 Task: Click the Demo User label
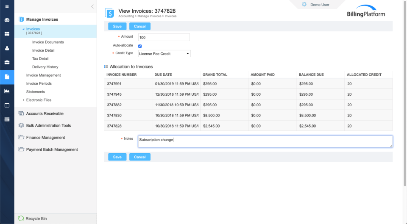tap(320, 5)
